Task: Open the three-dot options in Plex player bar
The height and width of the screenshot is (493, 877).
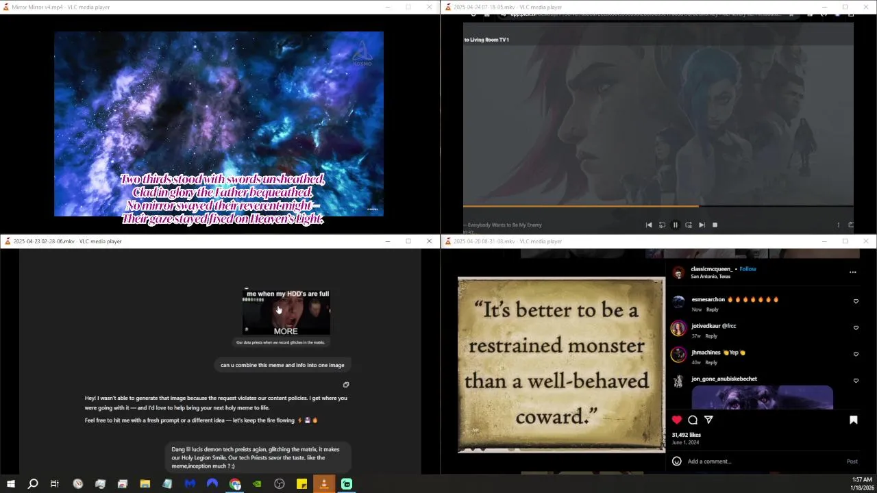Action: coord(838,225)
